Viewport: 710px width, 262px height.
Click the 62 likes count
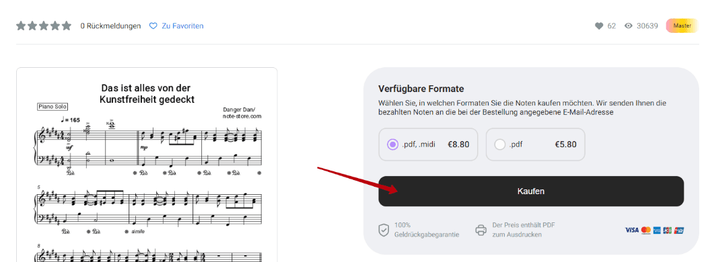pos(611,26)
